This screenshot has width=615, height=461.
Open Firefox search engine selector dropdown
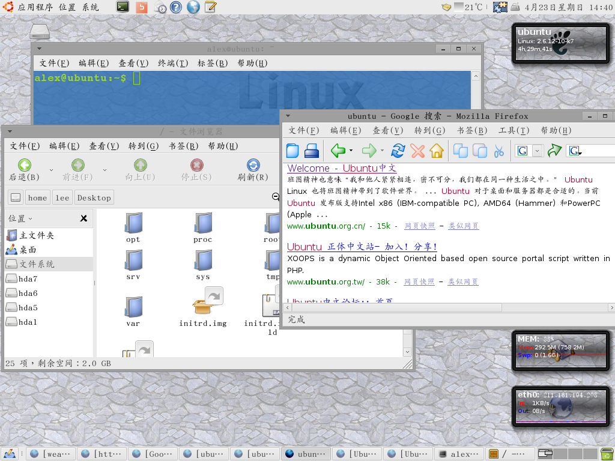coord(575,151)
